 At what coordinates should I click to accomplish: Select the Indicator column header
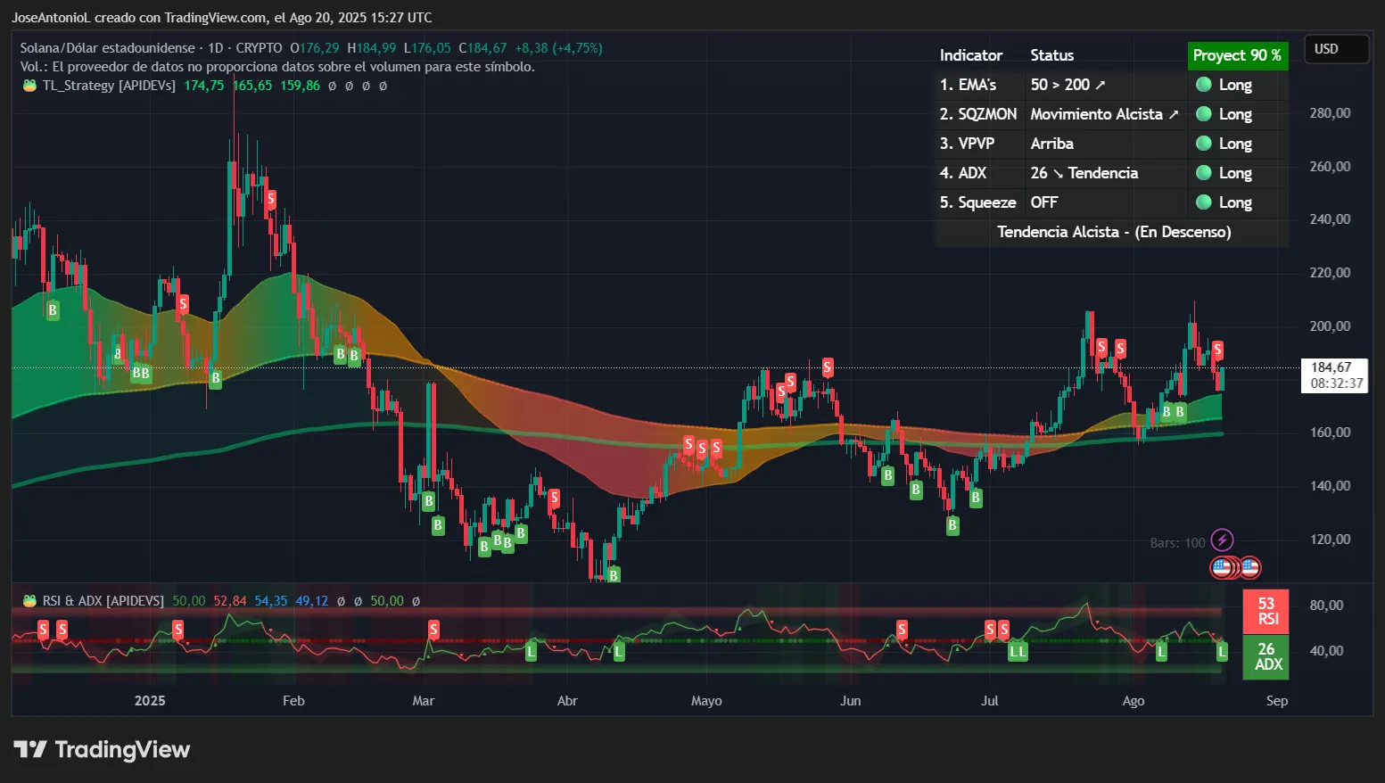click(971, 54)
